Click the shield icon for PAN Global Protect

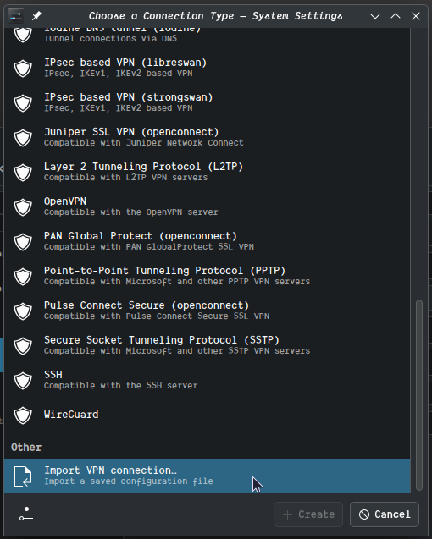click(x=23, y=242)
